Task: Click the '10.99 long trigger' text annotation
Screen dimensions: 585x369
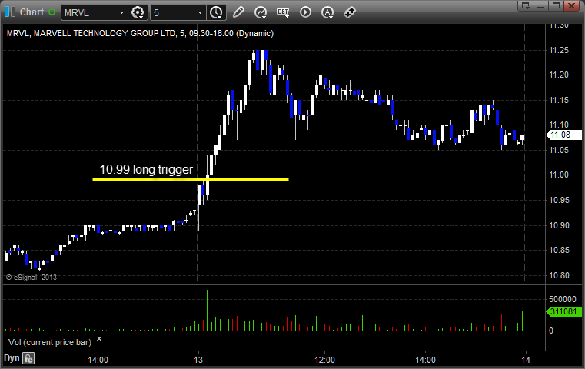Action: click(x=146, y=169)
